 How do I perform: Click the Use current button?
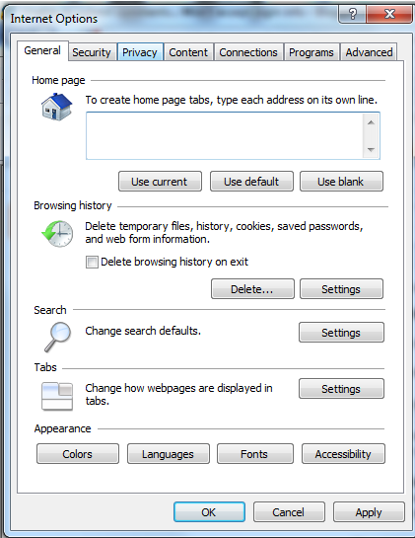tap(160, 182)
